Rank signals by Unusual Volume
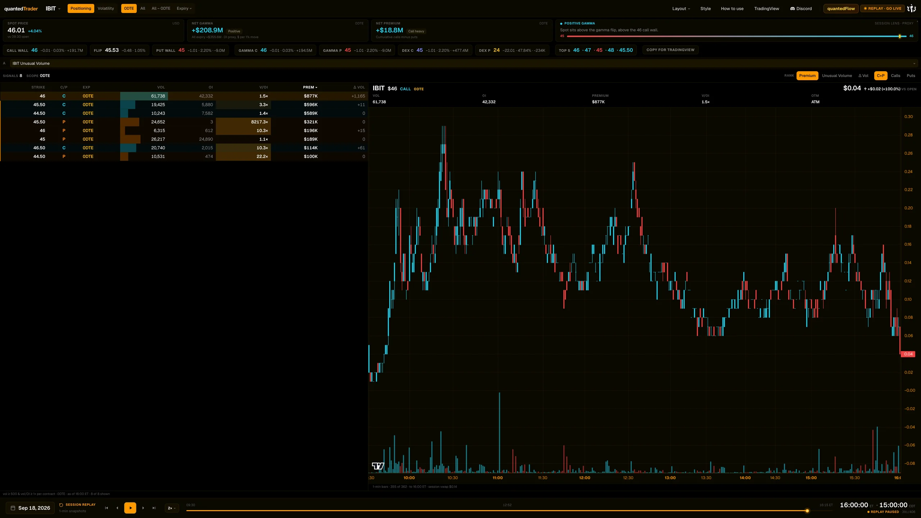921x518 pixels. point(837,76)
